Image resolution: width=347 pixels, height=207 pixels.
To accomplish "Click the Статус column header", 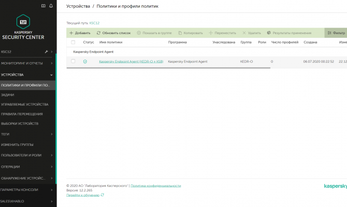I will click(88, 42).
